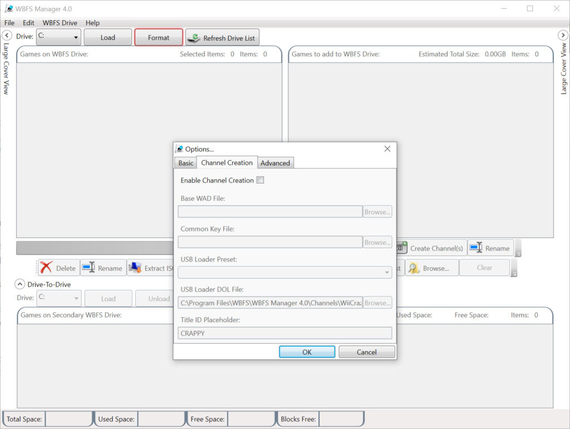This screenshot has width=570, height=429.
Task: Click the Browse... button with magnifier icon
Action: click(431, 268)
